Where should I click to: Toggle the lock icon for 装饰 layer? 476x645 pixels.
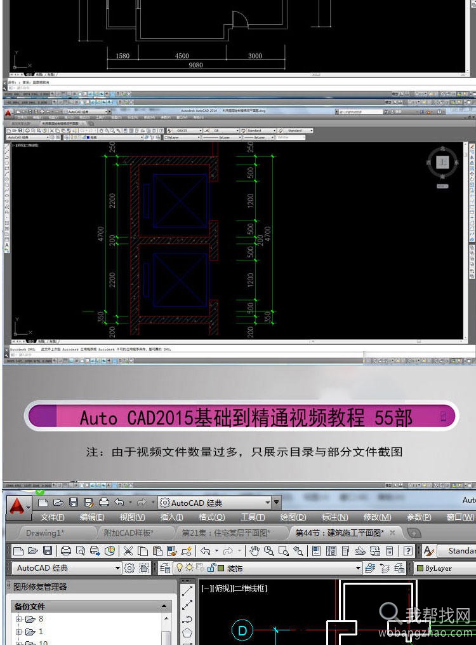211,567
